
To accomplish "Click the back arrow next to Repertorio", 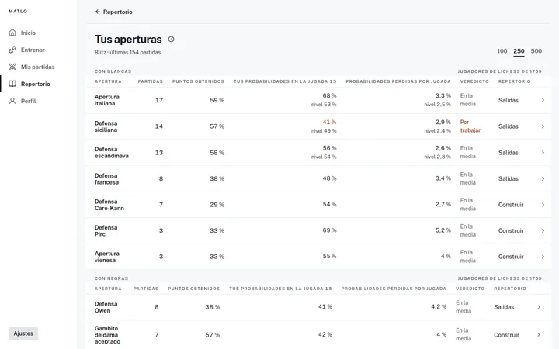I will click(x=97, y=12).
